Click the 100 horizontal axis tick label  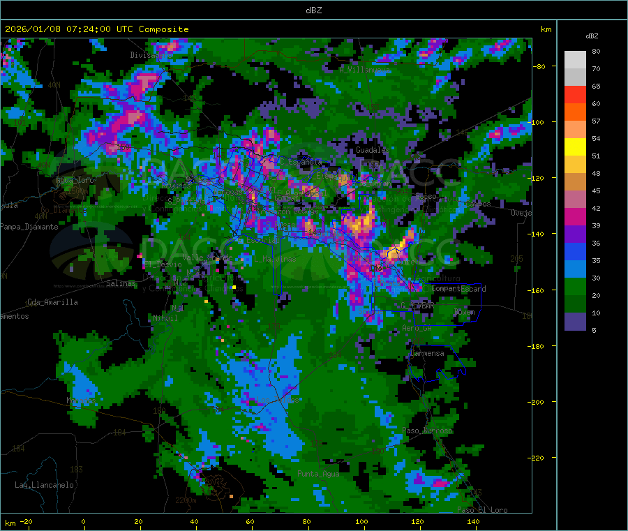[x=361, y=522]
